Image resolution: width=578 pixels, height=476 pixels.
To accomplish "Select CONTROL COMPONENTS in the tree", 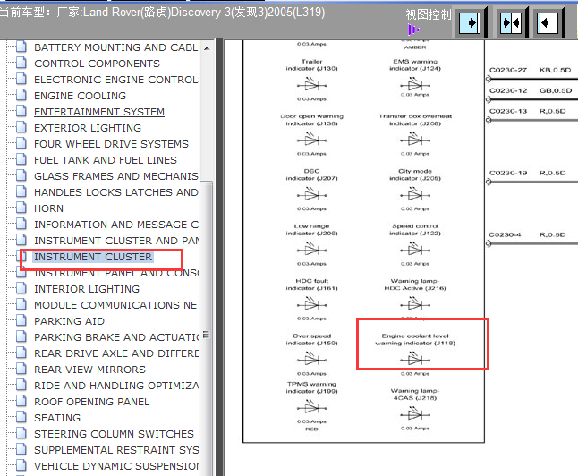I will 97,64.
